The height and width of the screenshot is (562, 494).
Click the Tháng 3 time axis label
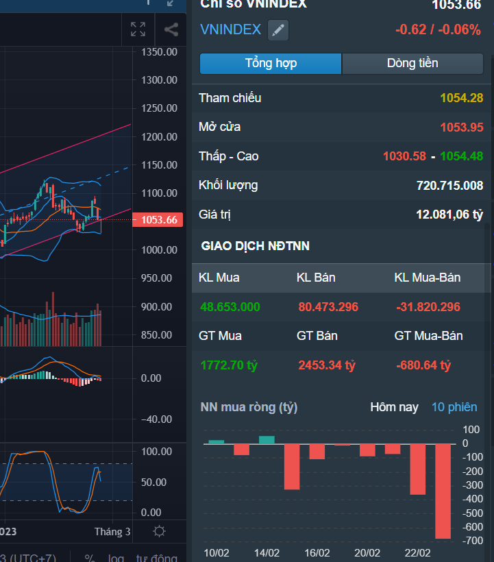point(112,532)
